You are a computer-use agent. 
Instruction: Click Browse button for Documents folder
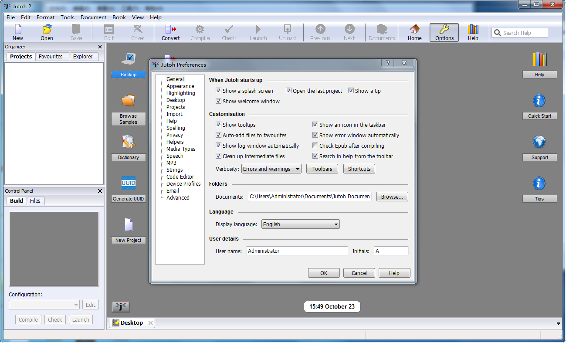392,197
